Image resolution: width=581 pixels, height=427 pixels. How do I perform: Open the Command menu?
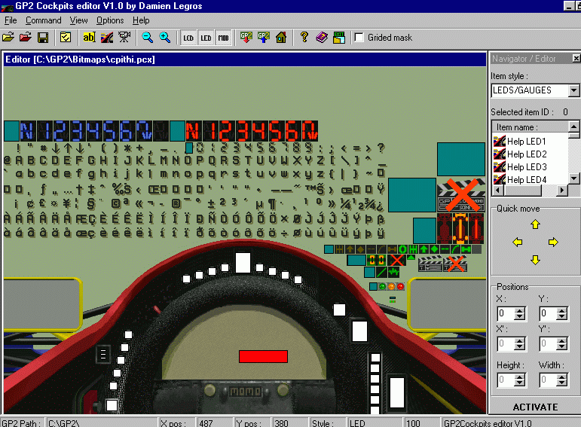pos(43,20)
